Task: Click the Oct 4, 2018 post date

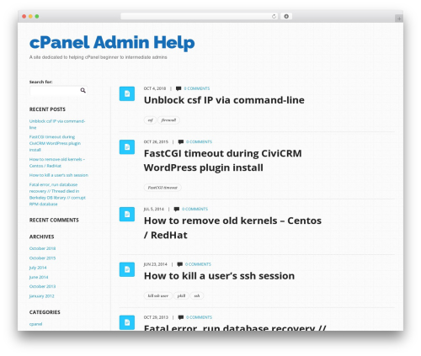Action: (155, 88)
